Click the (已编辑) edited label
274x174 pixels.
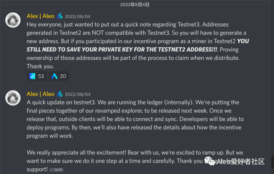(56, 170)
